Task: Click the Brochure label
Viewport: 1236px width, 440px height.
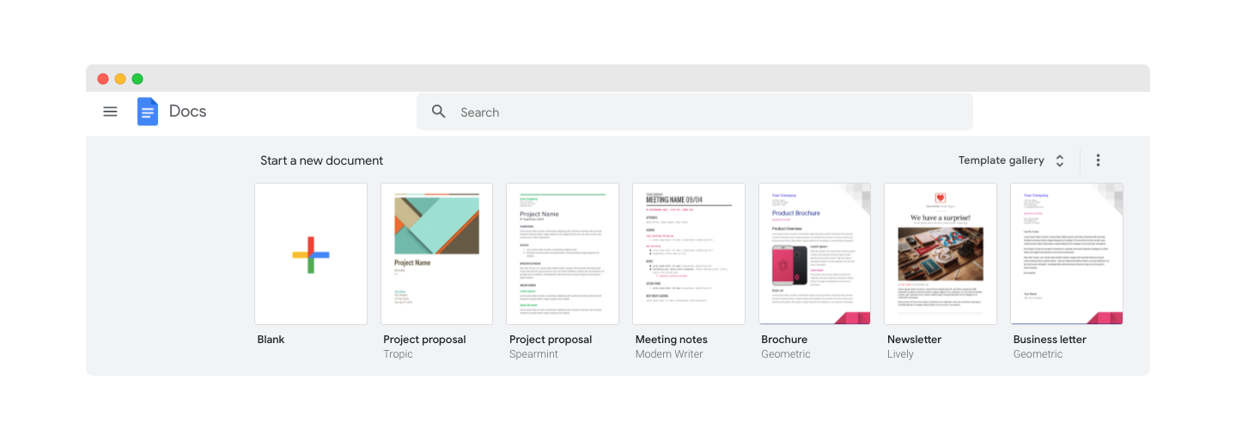Action: click(784, 340)
